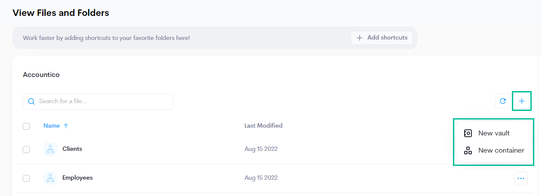Viewport: 542px width, 196px height.
Task: Open the Employees folder
Action: pyautogui.click(x=77, y=178)
